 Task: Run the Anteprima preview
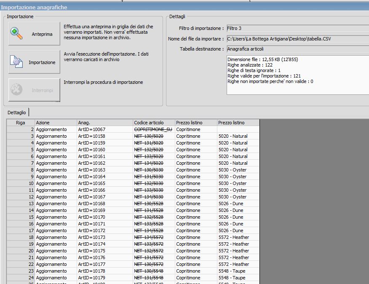click(x=35, y=34)
